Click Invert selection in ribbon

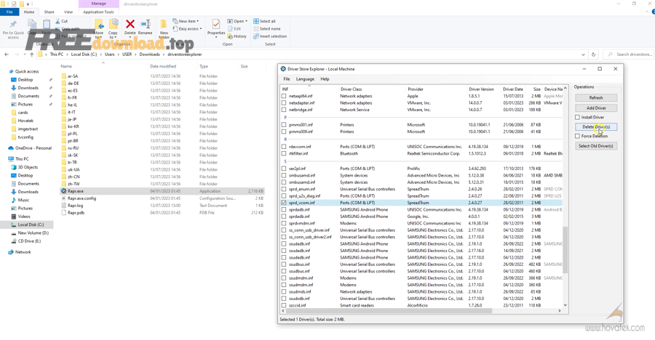coord(270,36)
